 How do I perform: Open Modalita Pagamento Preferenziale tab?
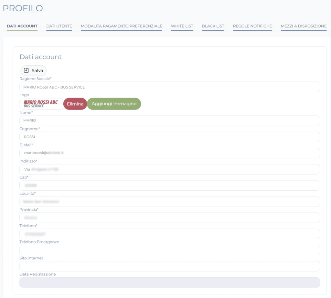pyautogui.click(x=122, y=26)
